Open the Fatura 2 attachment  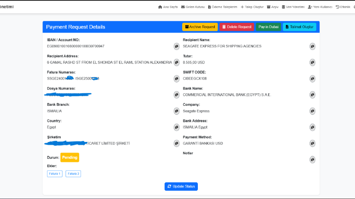[x=73, y=174]
